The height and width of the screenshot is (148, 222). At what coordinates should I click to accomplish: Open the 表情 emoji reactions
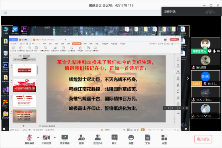(x=131, y=139)
